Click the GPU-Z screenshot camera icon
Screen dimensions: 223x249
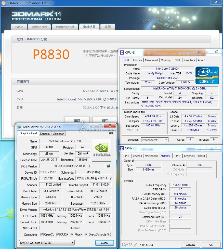111,133
